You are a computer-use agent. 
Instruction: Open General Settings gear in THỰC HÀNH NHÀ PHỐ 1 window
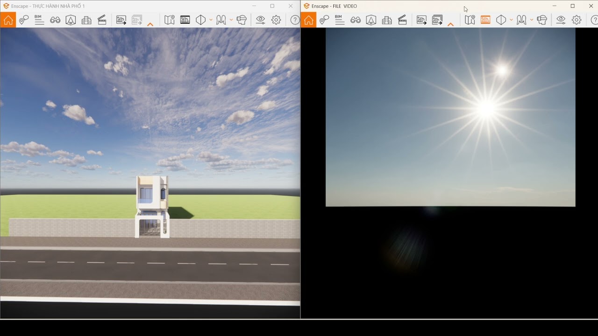tap(276, 20)
